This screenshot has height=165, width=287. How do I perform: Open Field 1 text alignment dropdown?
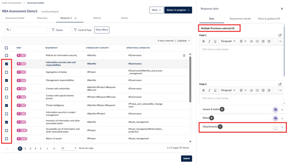pos(243,41)
